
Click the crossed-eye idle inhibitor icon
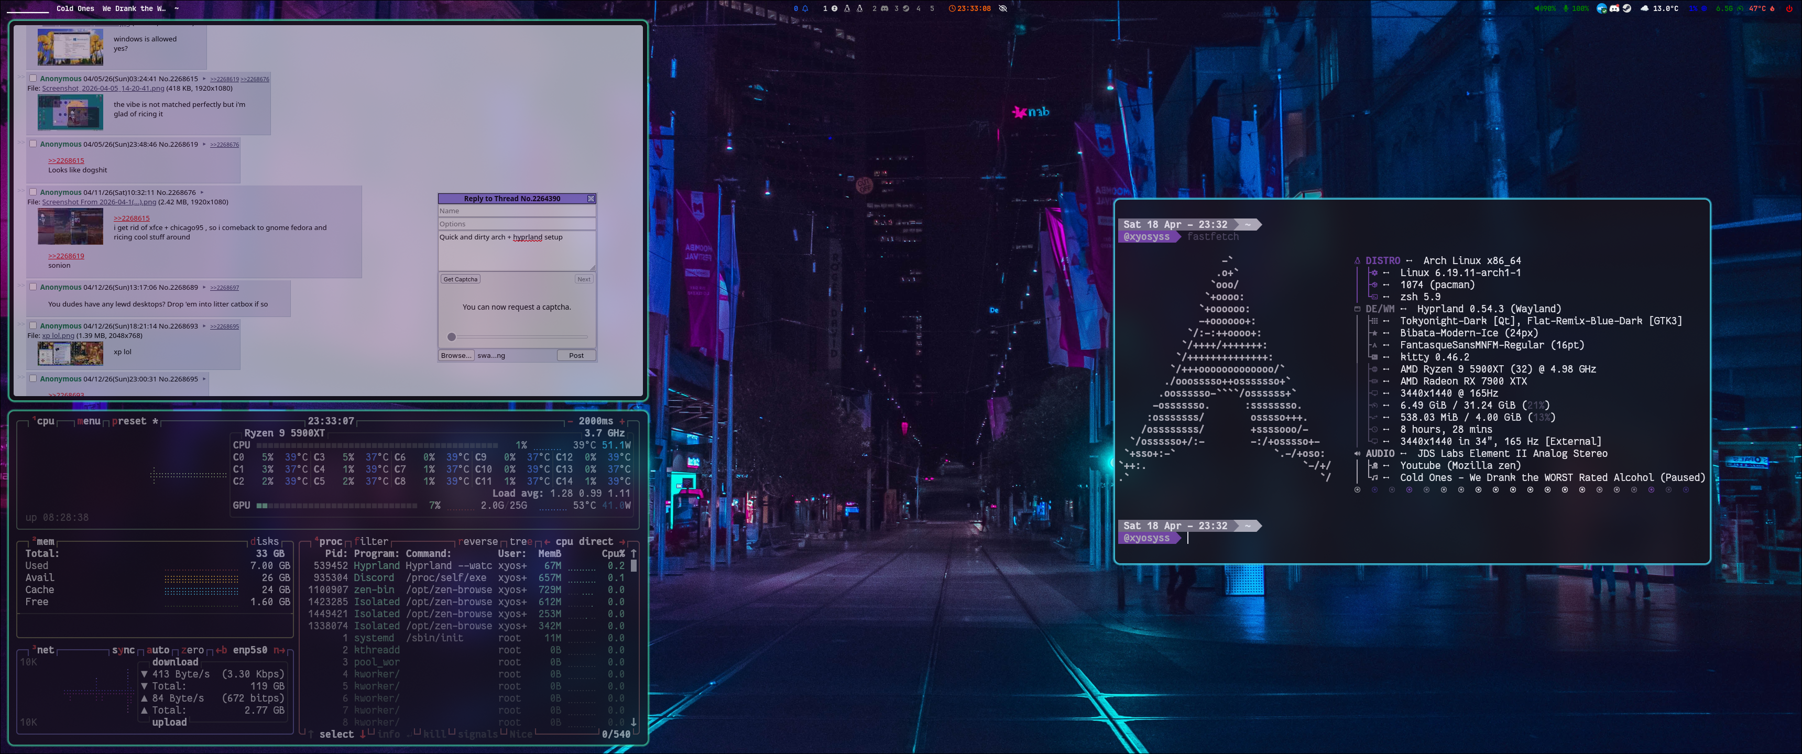click(1003, 8)
